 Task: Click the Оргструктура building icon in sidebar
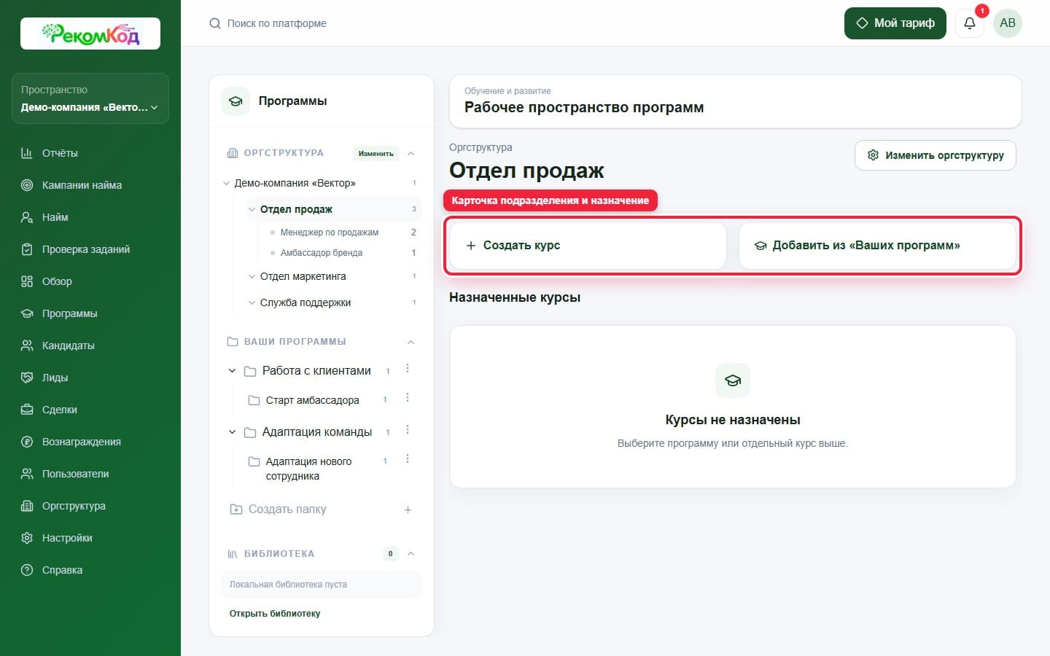coord(27,506)
